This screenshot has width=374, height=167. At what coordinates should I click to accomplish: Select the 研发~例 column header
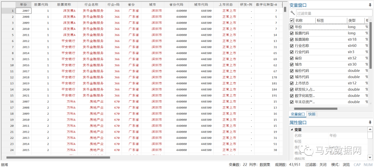pos(246,5)
